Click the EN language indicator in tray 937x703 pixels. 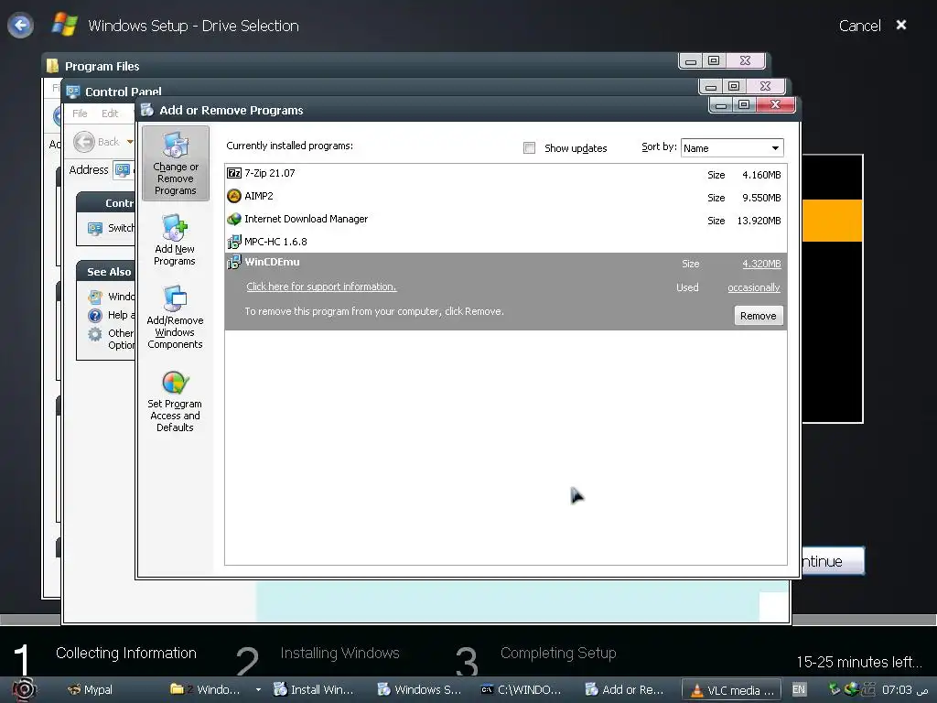click(799, 689)
